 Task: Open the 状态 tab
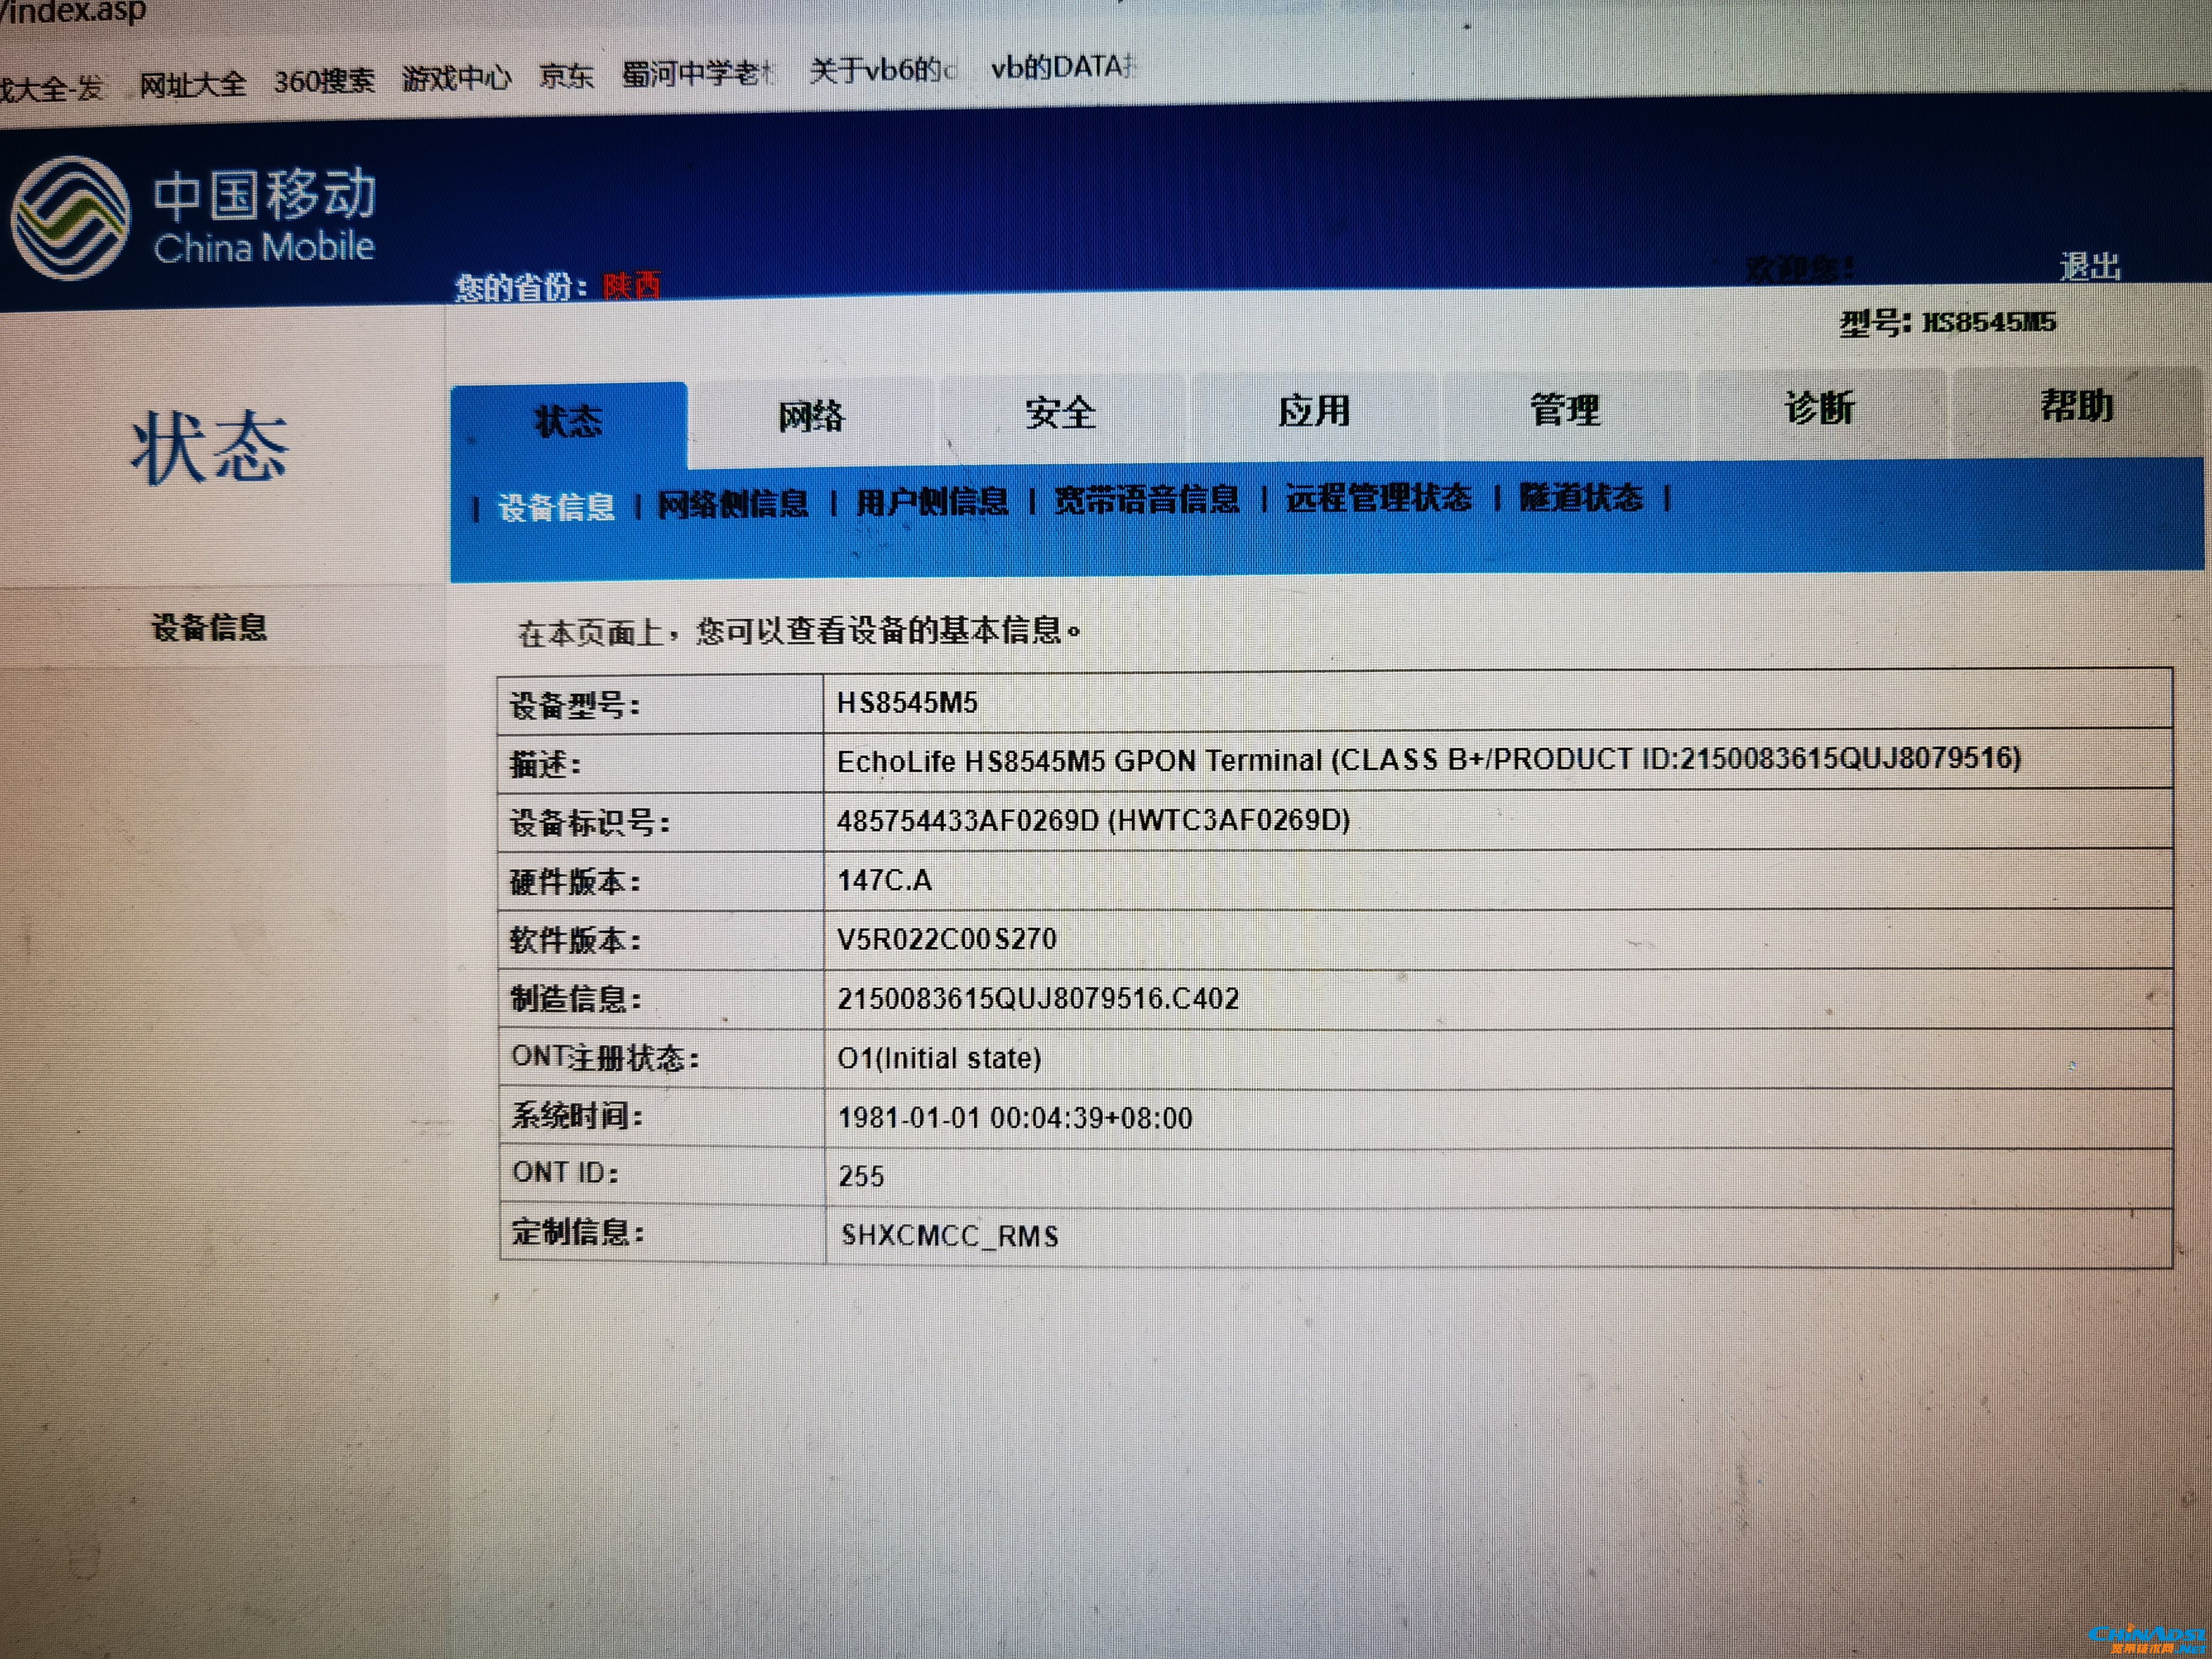568,421
